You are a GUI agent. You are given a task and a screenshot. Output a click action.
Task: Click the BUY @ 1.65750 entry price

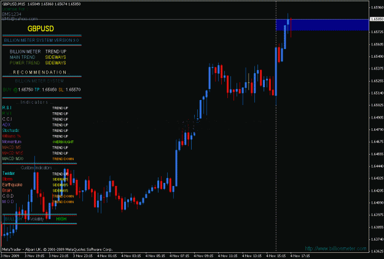tap(18, 90)
